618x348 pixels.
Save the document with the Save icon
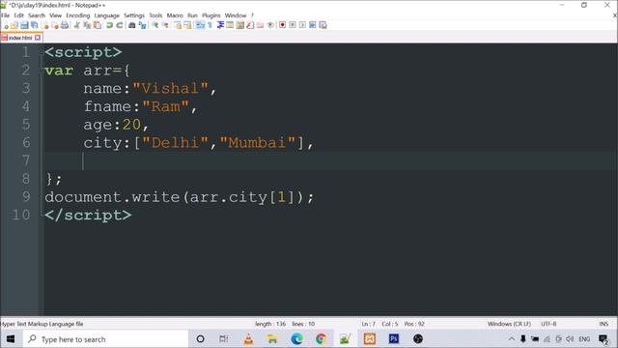click(24, 25)
